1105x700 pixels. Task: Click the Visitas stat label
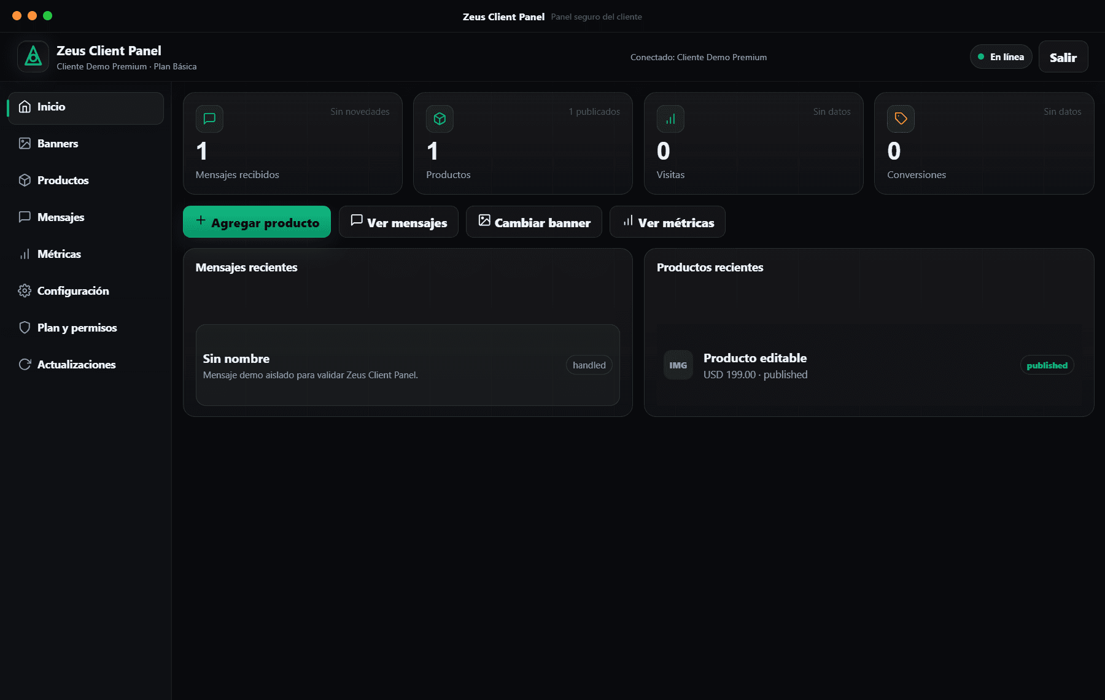pyautogui.click(x=670, y=175)
